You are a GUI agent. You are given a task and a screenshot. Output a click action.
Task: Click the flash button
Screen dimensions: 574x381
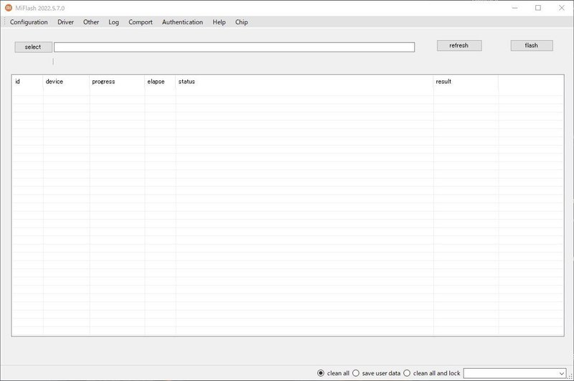[532, 45]
